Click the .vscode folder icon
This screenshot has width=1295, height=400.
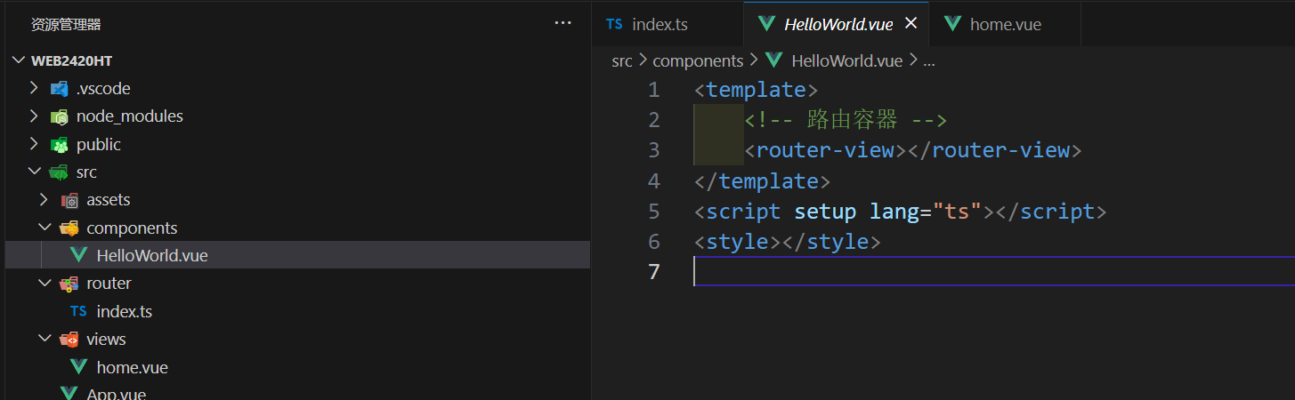[x=60, y=89]
